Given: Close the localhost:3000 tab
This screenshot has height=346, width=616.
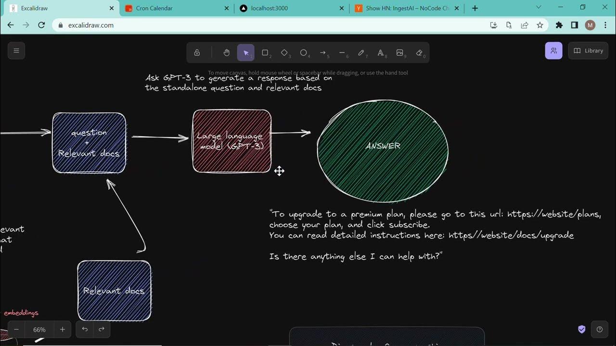Looking at the screenshot, I should tap(342, 8).
